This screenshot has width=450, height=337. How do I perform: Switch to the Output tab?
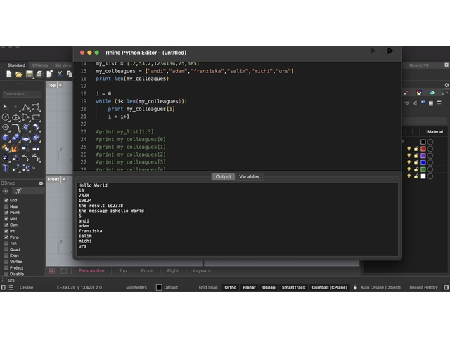223,177
